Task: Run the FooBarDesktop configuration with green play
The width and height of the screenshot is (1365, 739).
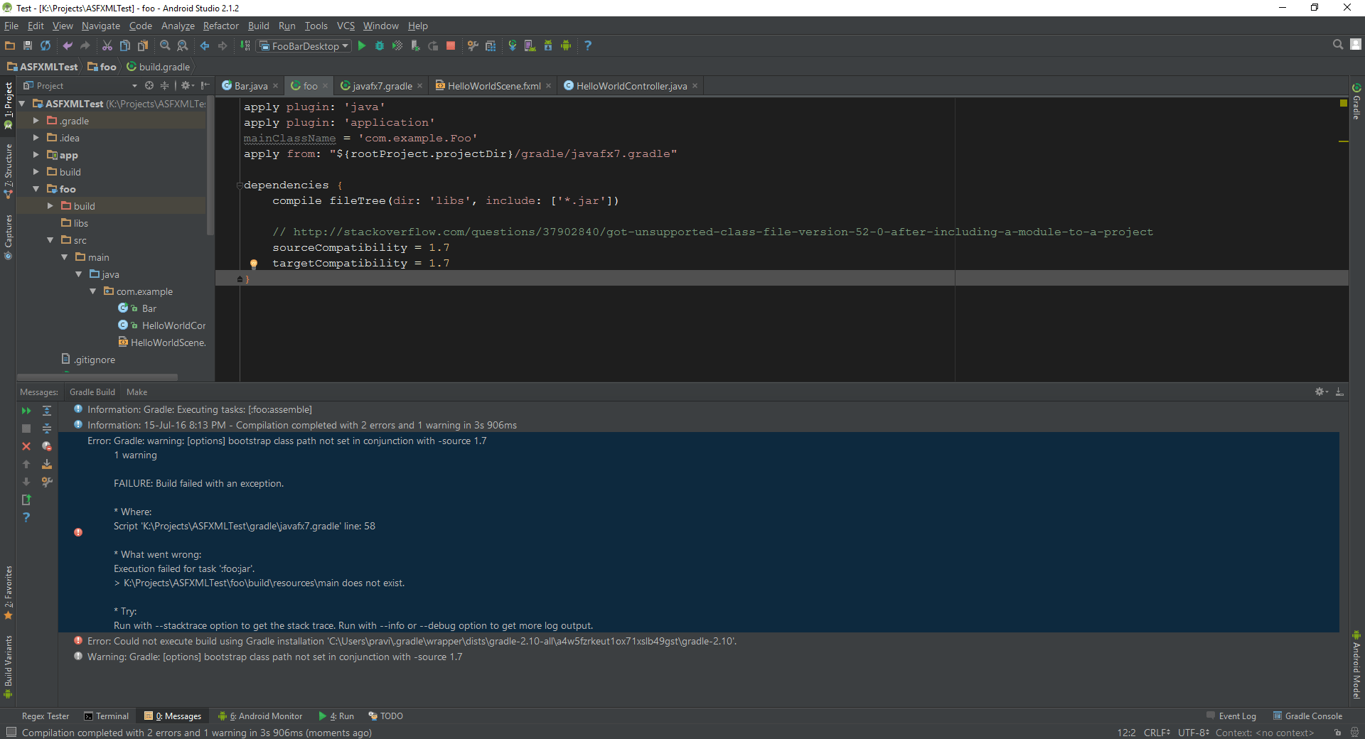Action: pos(362,45)
